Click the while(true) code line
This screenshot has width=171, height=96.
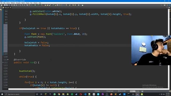coord(28,77)
